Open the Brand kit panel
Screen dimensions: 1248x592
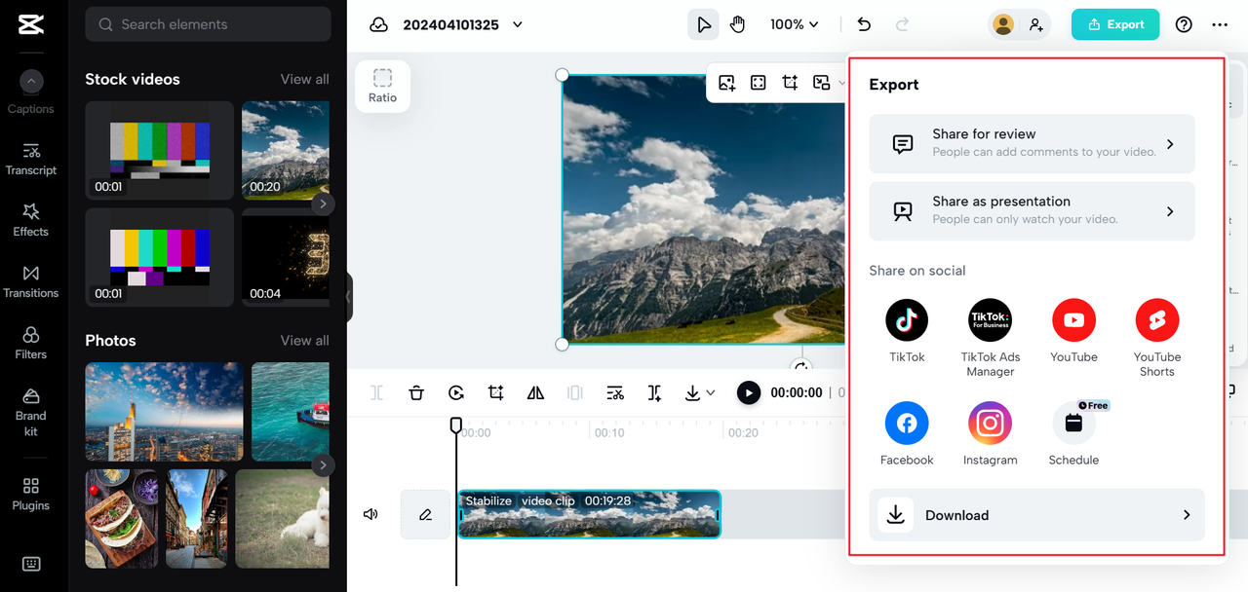pos(30,412)
